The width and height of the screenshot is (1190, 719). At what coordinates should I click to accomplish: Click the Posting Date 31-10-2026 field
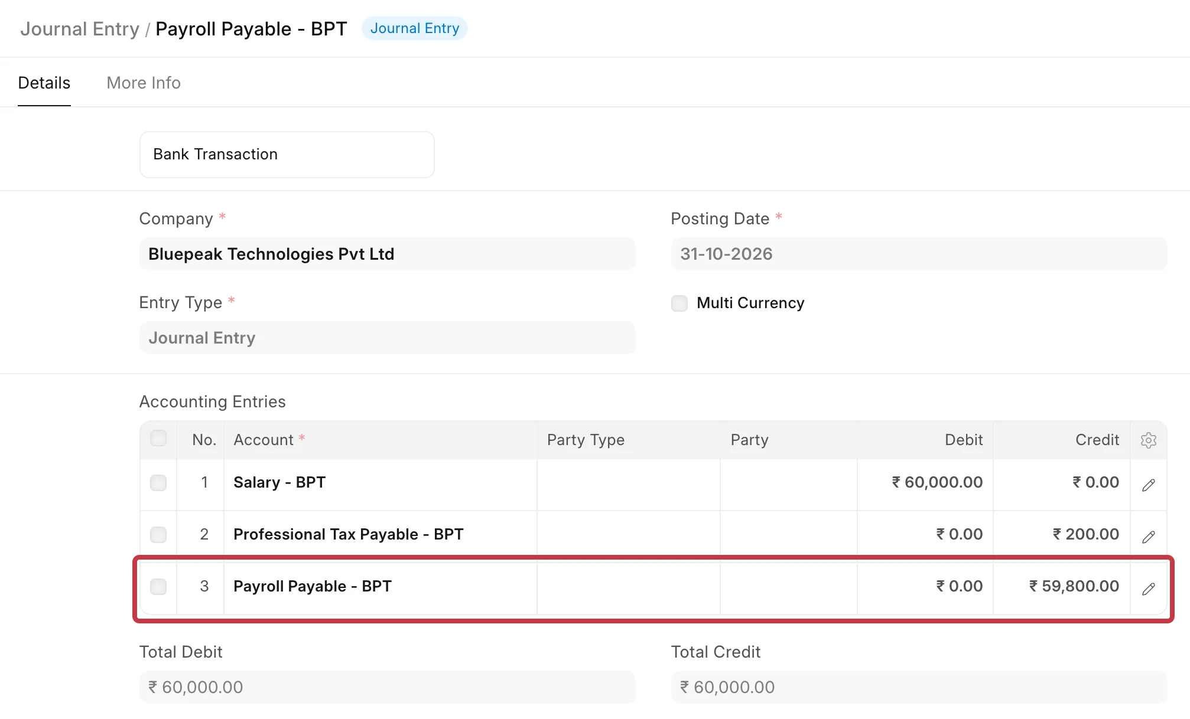(919, 254)
